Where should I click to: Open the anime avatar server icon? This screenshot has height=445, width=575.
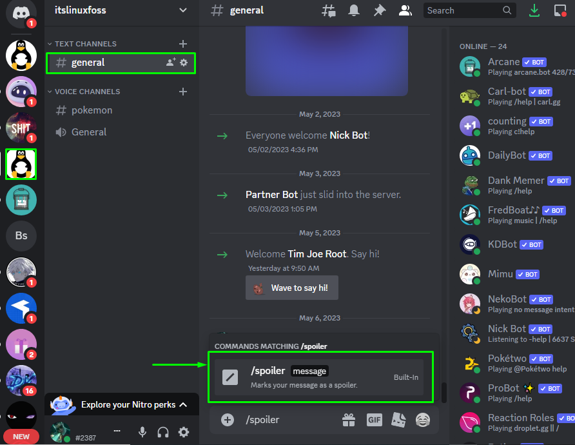coord(21,272)
